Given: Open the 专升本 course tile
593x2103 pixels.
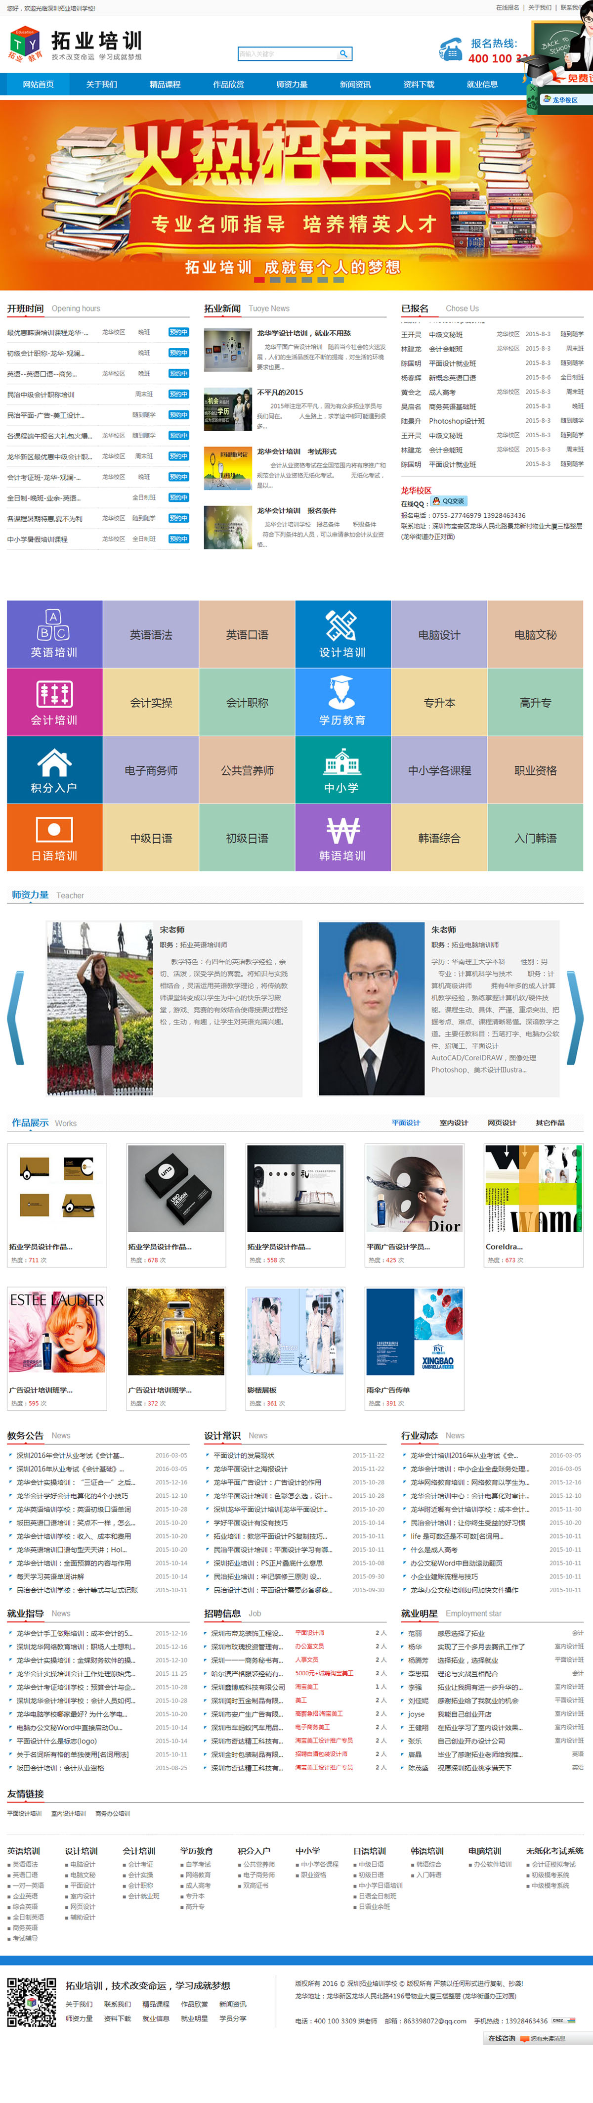Looking at the screenshot, I should click(x=439, y=702).
